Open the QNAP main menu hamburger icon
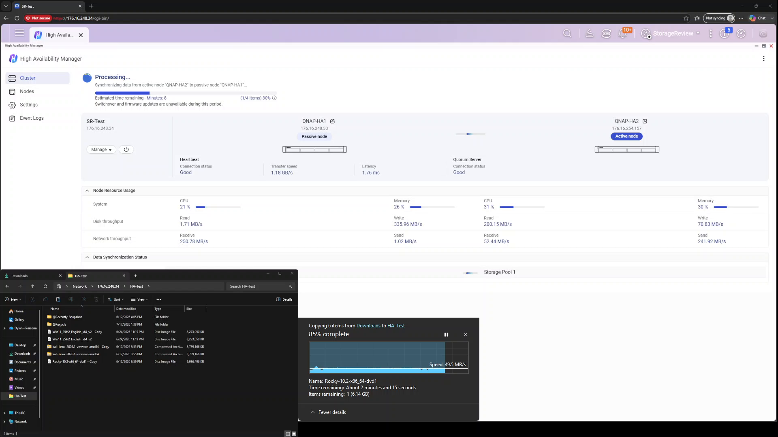This screenshot has height=437, width=778. tap(19, 34)
